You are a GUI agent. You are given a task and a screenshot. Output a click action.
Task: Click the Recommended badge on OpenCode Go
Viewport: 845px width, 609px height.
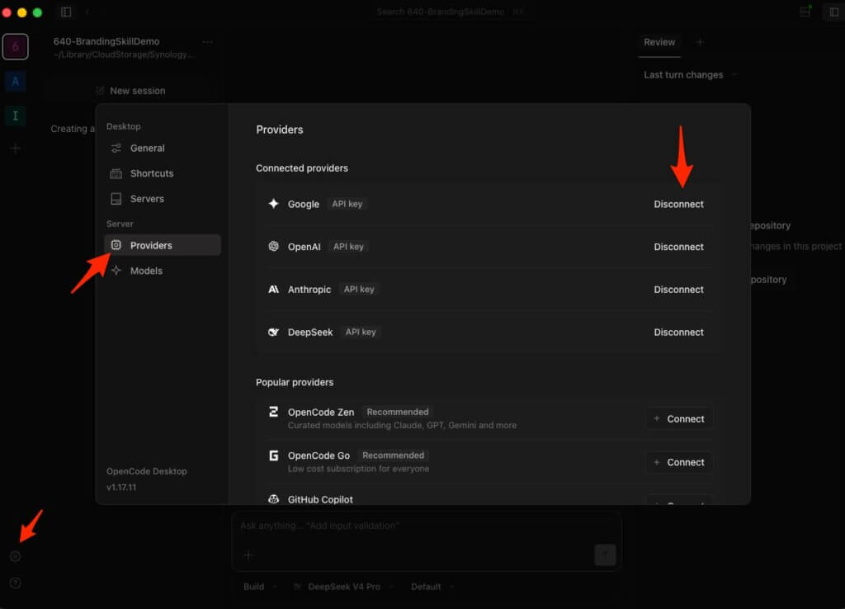[x=394, y=456]
